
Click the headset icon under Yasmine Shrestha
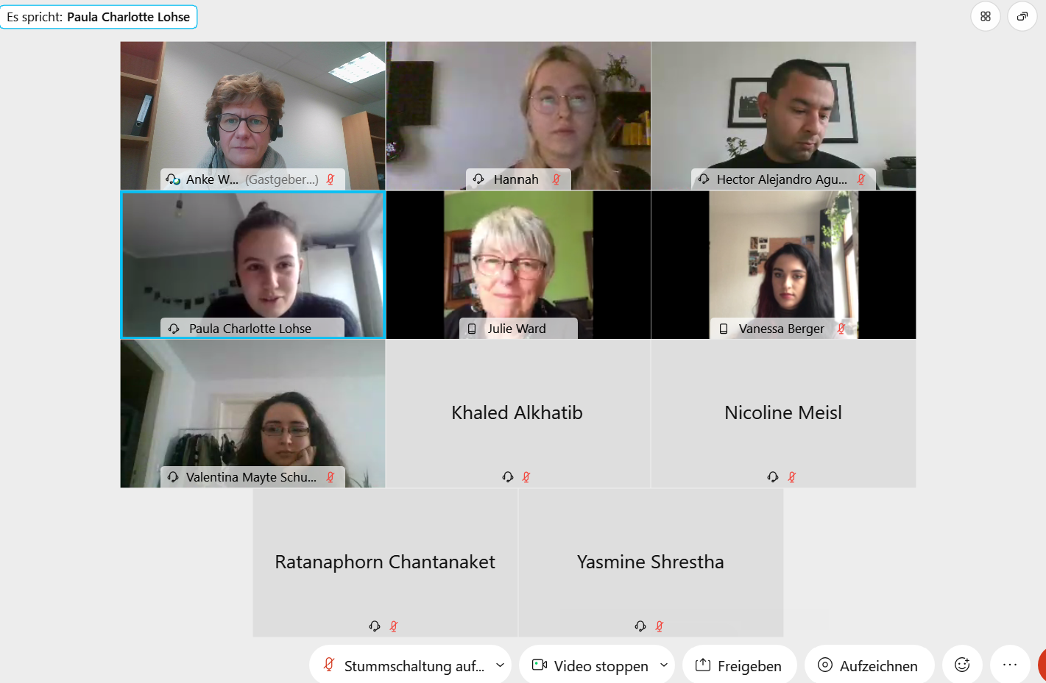click(x=640, y=626)
